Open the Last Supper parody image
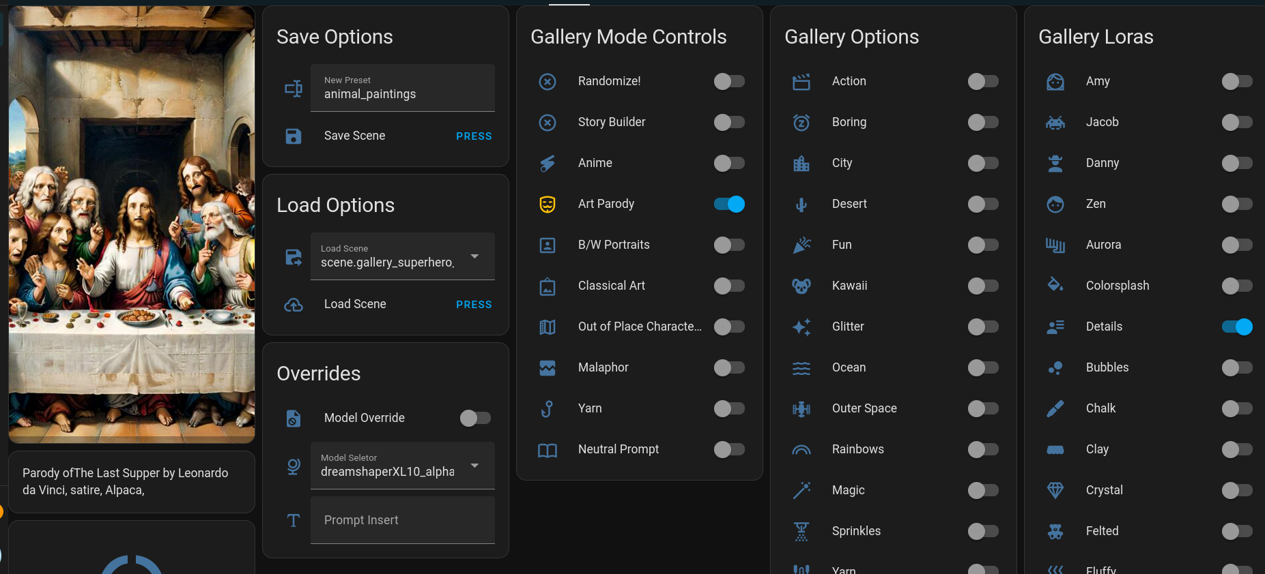Image resolution: width=1265 pixels, height=574 pixels. (132, 225)
